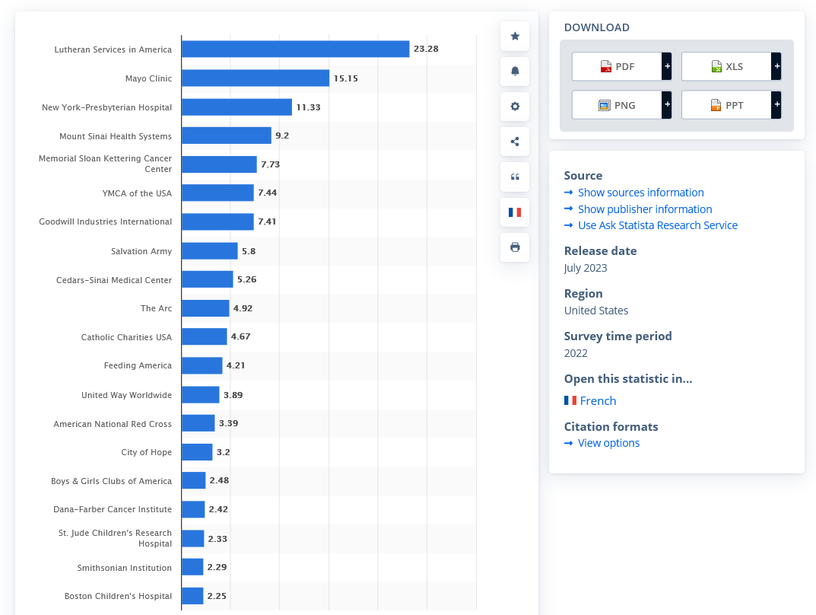This screenshot has width=816, height=615.
Task: Click the New York-Presbyterian Hospital bar
Action: (237, 107)
